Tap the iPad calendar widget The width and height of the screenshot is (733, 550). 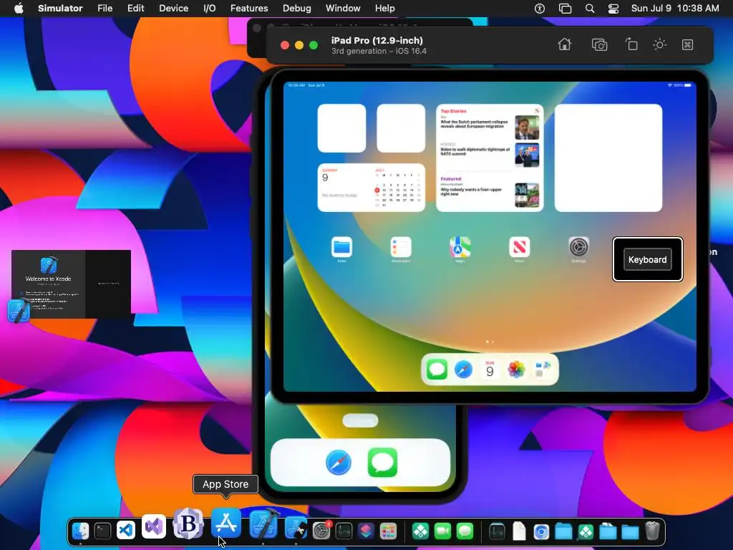coord(372,188)
